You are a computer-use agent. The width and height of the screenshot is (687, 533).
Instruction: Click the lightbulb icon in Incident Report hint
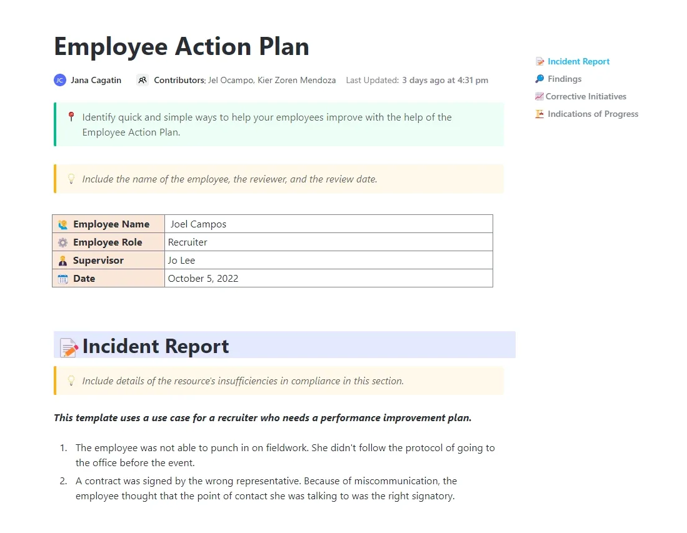tap(71, 381)
